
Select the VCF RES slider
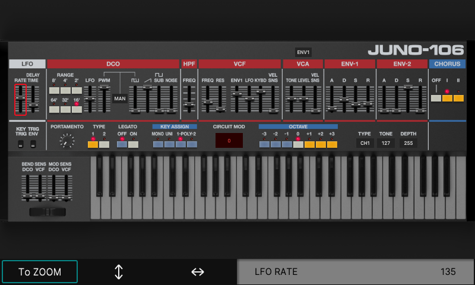(x=220, y=99)
